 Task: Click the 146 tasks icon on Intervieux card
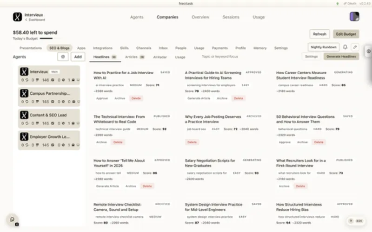[53, 80]
